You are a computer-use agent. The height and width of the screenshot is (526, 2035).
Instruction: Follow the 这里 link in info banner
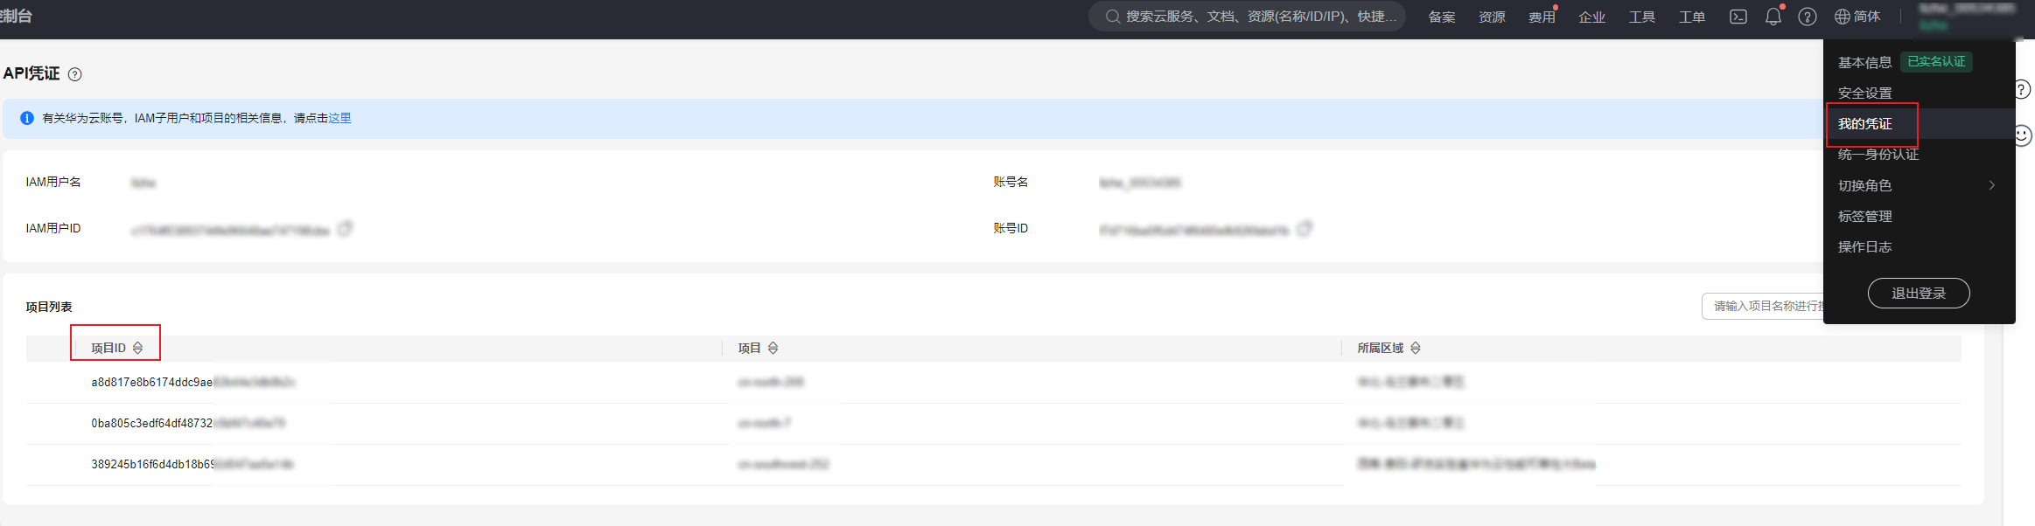339,118
